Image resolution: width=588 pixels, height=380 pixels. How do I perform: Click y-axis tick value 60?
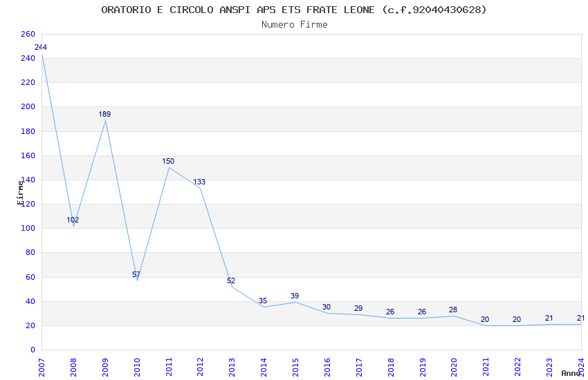[30, 278]
